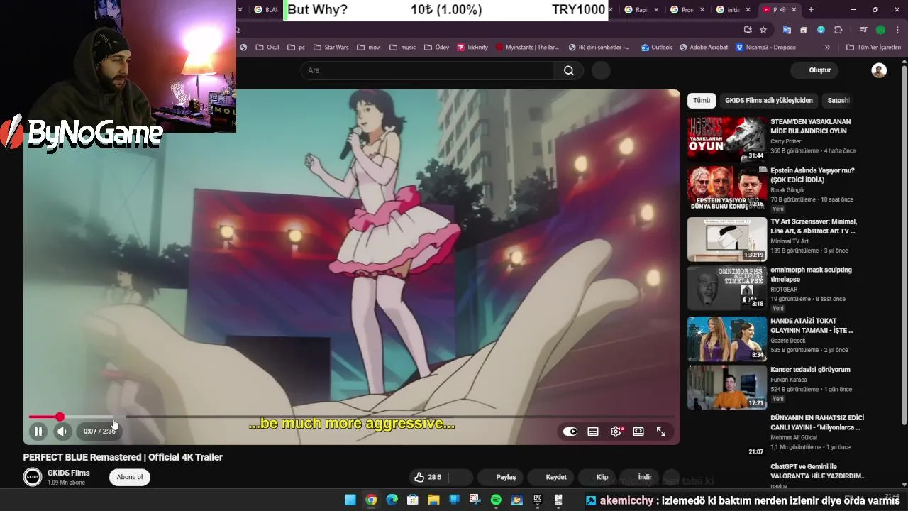
Task: Subscribe with the Abone ol button
Action: coord(130,477)
